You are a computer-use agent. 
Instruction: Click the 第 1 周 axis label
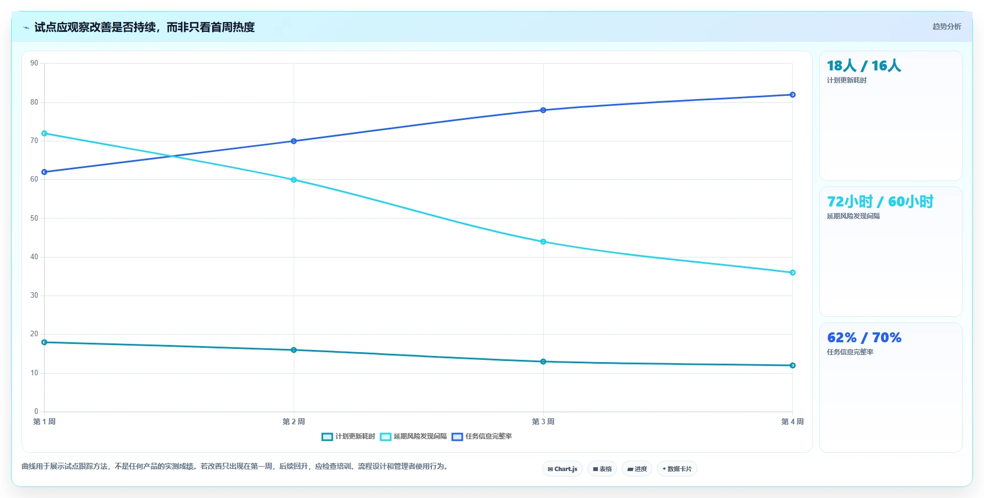[45, 422]
